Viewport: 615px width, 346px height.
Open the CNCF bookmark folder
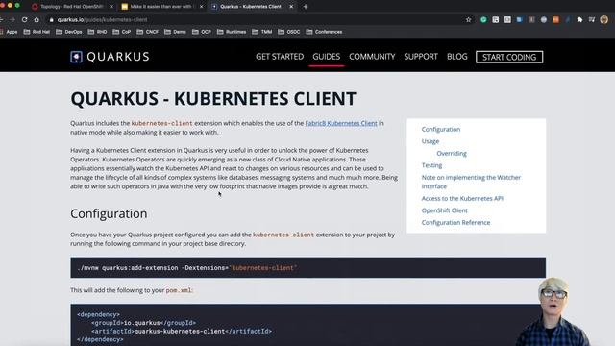point(147,32)
